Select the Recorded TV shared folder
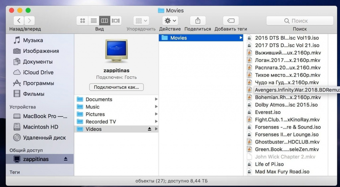This screenshot has height=187, width=340. coord(117,122)
